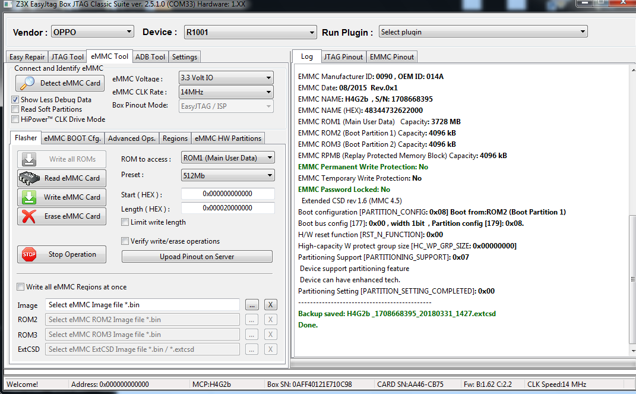Open the eMMC Voltage dropdown
Image resolution: width=636 pixels, height=394 pixels.
[x=226, y=77]
